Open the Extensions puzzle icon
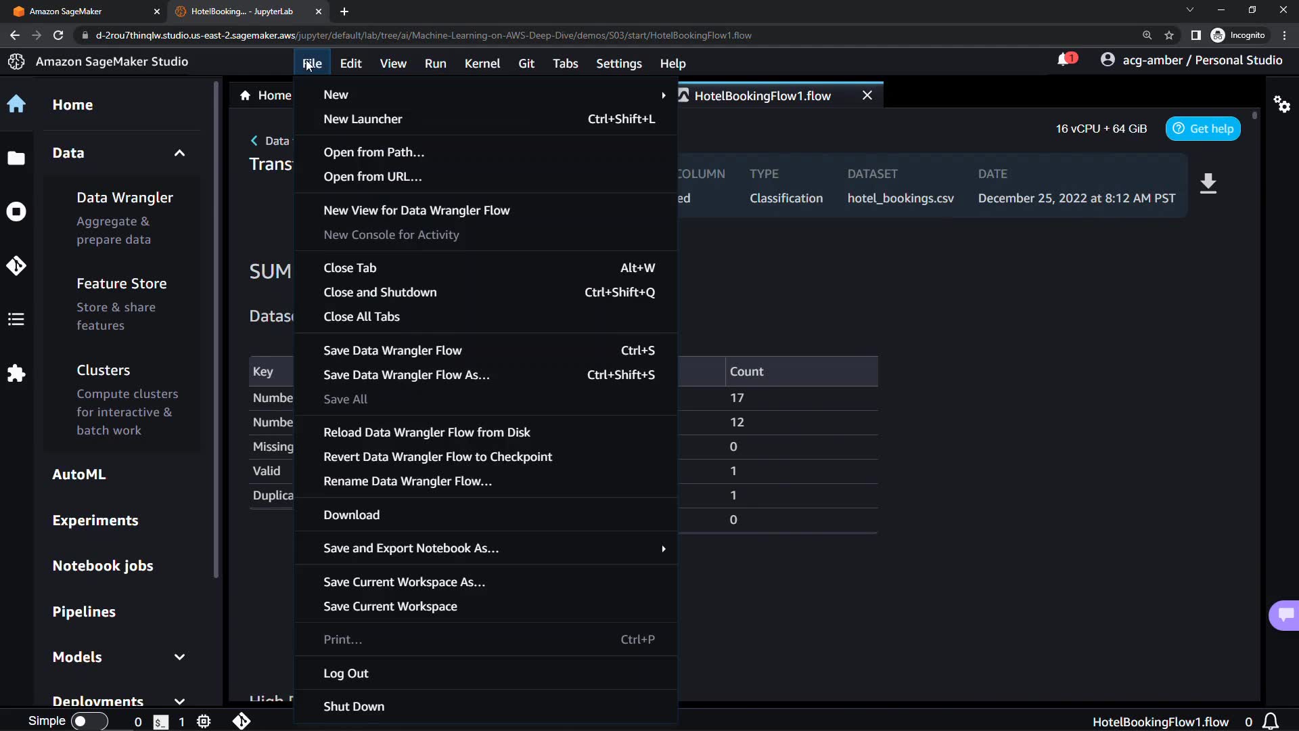Image resolution: width=1299 pixels, height=731 pixels. (16, 373)
